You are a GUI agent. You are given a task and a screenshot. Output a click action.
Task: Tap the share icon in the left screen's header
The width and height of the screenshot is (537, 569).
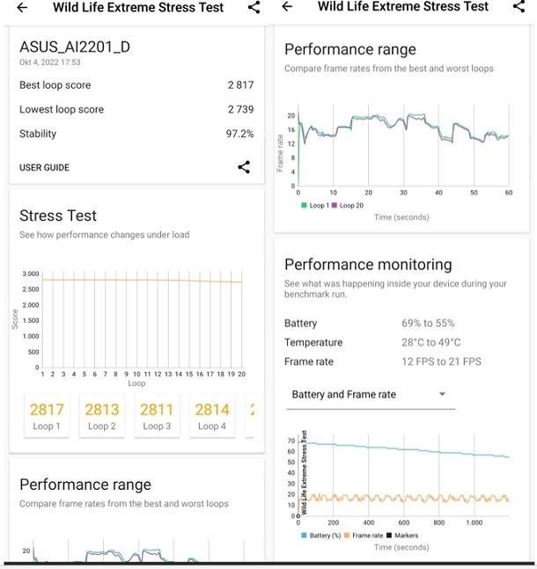coord(254,7)
